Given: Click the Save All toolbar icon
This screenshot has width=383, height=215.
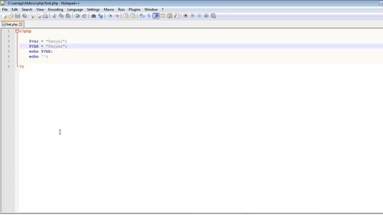Looking at the screenshot, I should [25, 16].
